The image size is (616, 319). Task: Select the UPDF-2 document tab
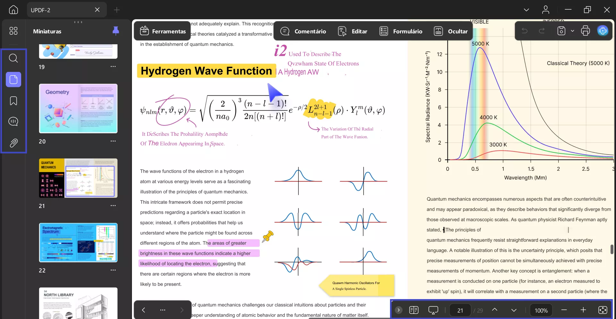(x=67, y=10)
